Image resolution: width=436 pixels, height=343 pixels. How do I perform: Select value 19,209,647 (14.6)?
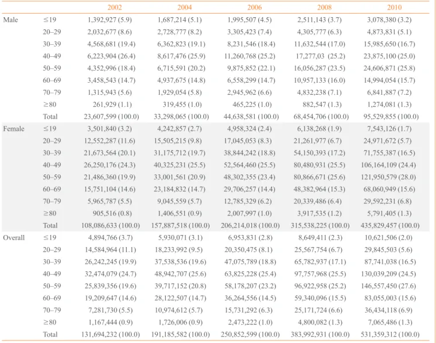click(110, 298)
